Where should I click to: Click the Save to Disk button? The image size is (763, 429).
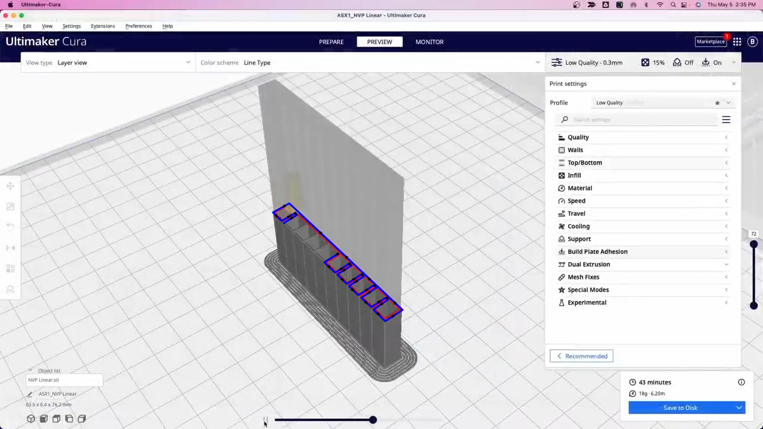680,408
